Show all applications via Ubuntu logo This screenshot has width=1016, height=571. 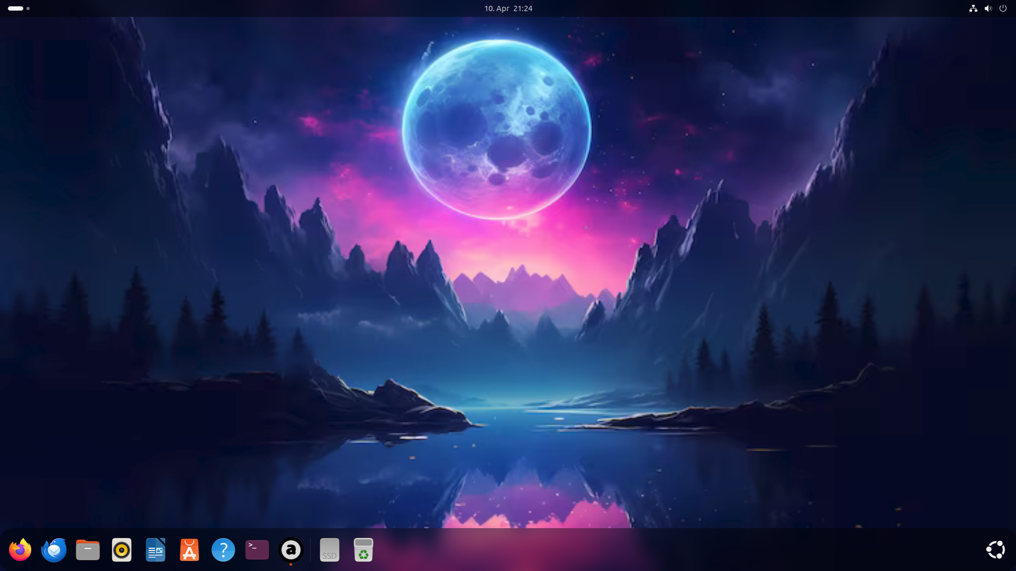pyautogui.click(x=995, y=550)
